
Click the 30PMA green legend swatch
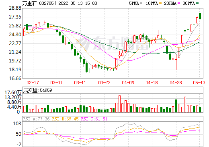(197, 3)
